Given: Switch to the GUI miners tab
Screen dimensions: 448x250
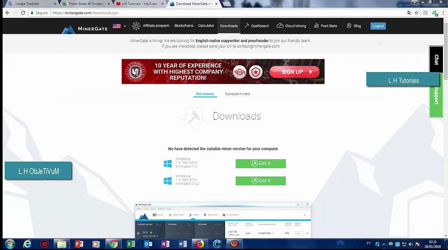Looking at the screenshot, I should tap(205, 94).
